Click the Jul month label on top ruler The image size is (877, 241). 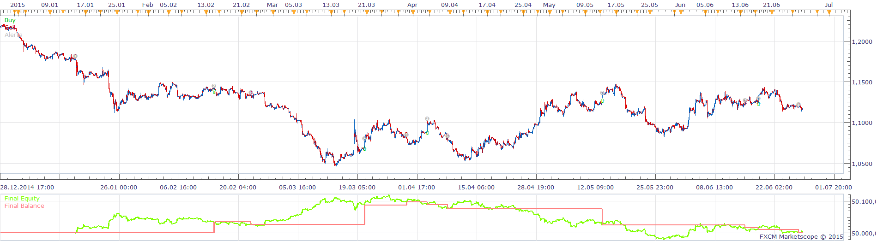click(x=829, y=5)
